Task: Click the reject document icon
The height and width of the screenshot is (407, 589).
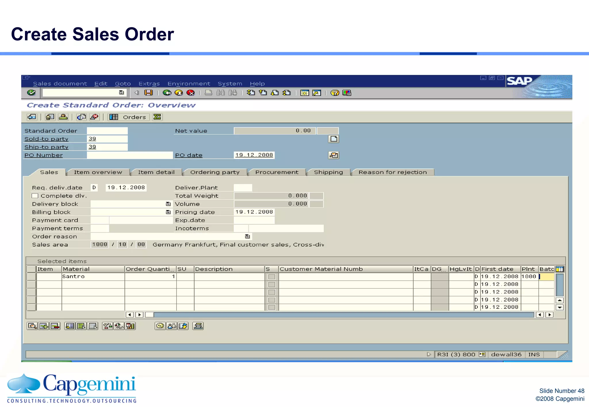Action: [x=94, y=117]
